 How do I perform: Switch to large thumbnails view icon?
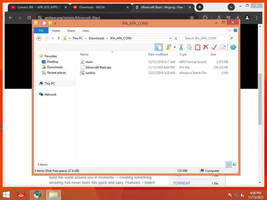(234, 164)
